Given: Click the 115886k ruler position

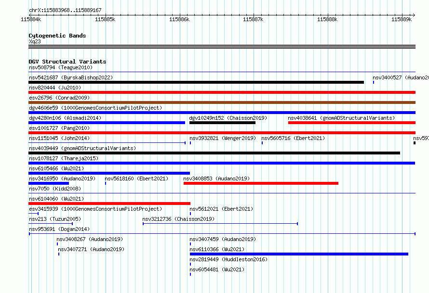Looking at the screenshot, I should 179,19.
